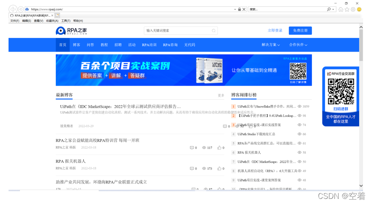Open the RPA之家公益赋能高校RPA特训营 post
372x204 pixels.
98,140
